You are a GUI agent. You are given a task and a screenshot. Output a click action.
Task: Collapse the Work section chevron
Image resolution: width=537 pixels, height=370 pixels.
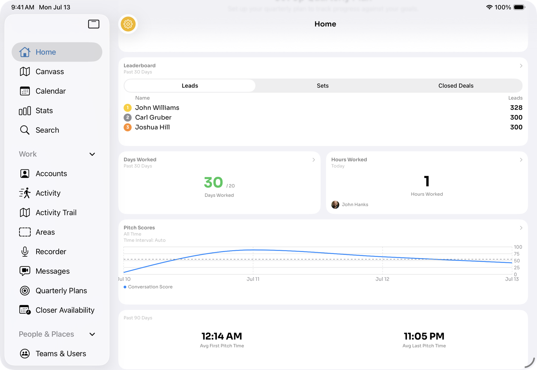click(x=92, y=154)
